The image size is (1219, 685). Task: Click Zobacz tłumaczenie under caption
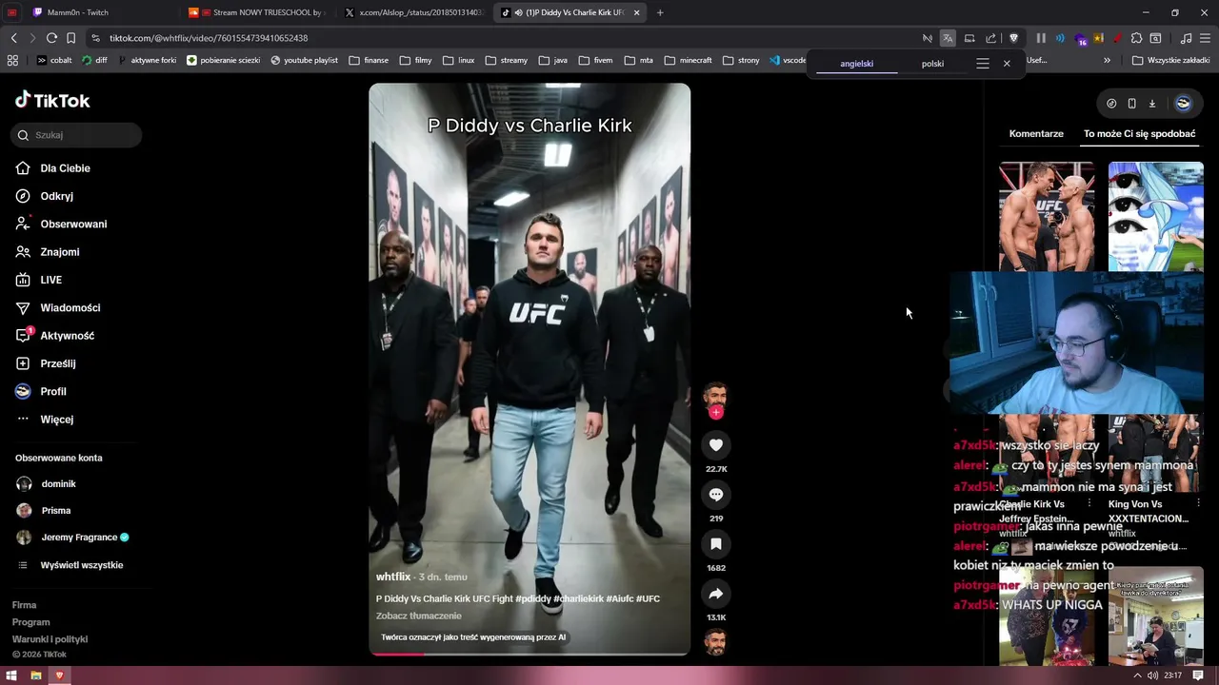click(418, 616)
